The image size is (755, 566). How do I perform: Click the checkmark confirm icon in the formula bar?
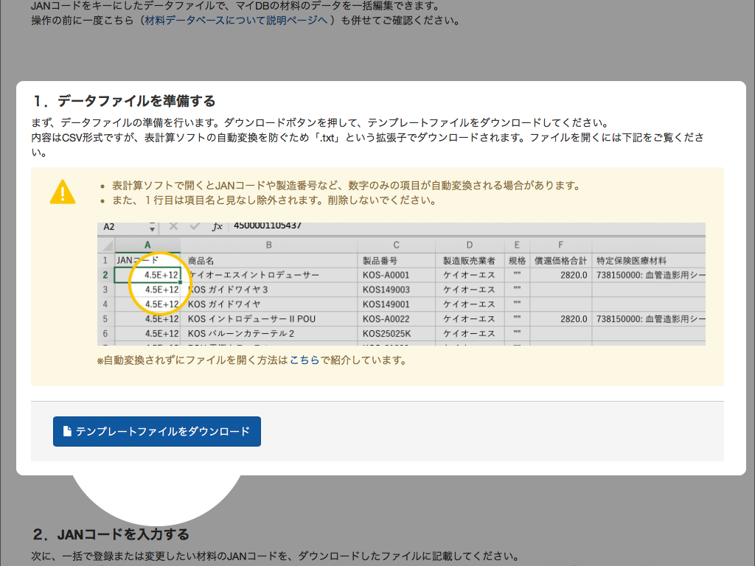pyautogui.click(x=195, y=227)
